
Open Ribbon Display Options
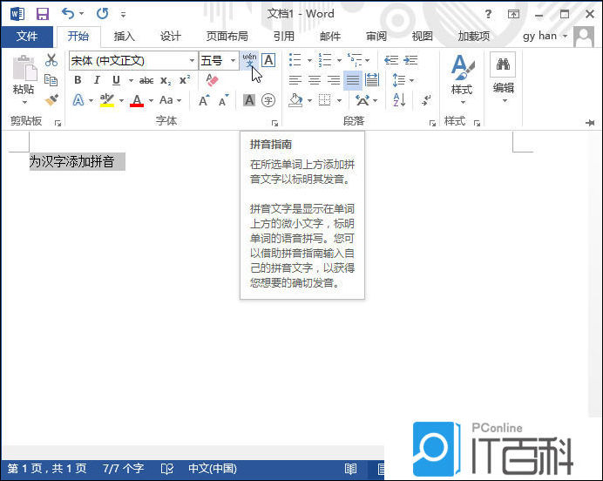pos(513,14)
